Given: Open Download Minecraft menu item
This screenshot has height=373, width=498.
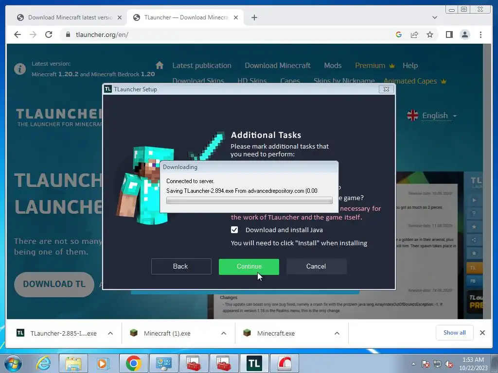Looking at the screenshot, I should 278,66.
